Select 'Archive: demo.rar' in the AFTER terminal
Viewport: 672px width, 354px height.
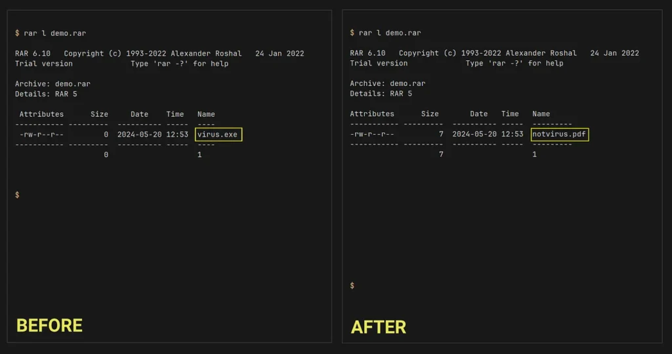[x=387, y=83]
